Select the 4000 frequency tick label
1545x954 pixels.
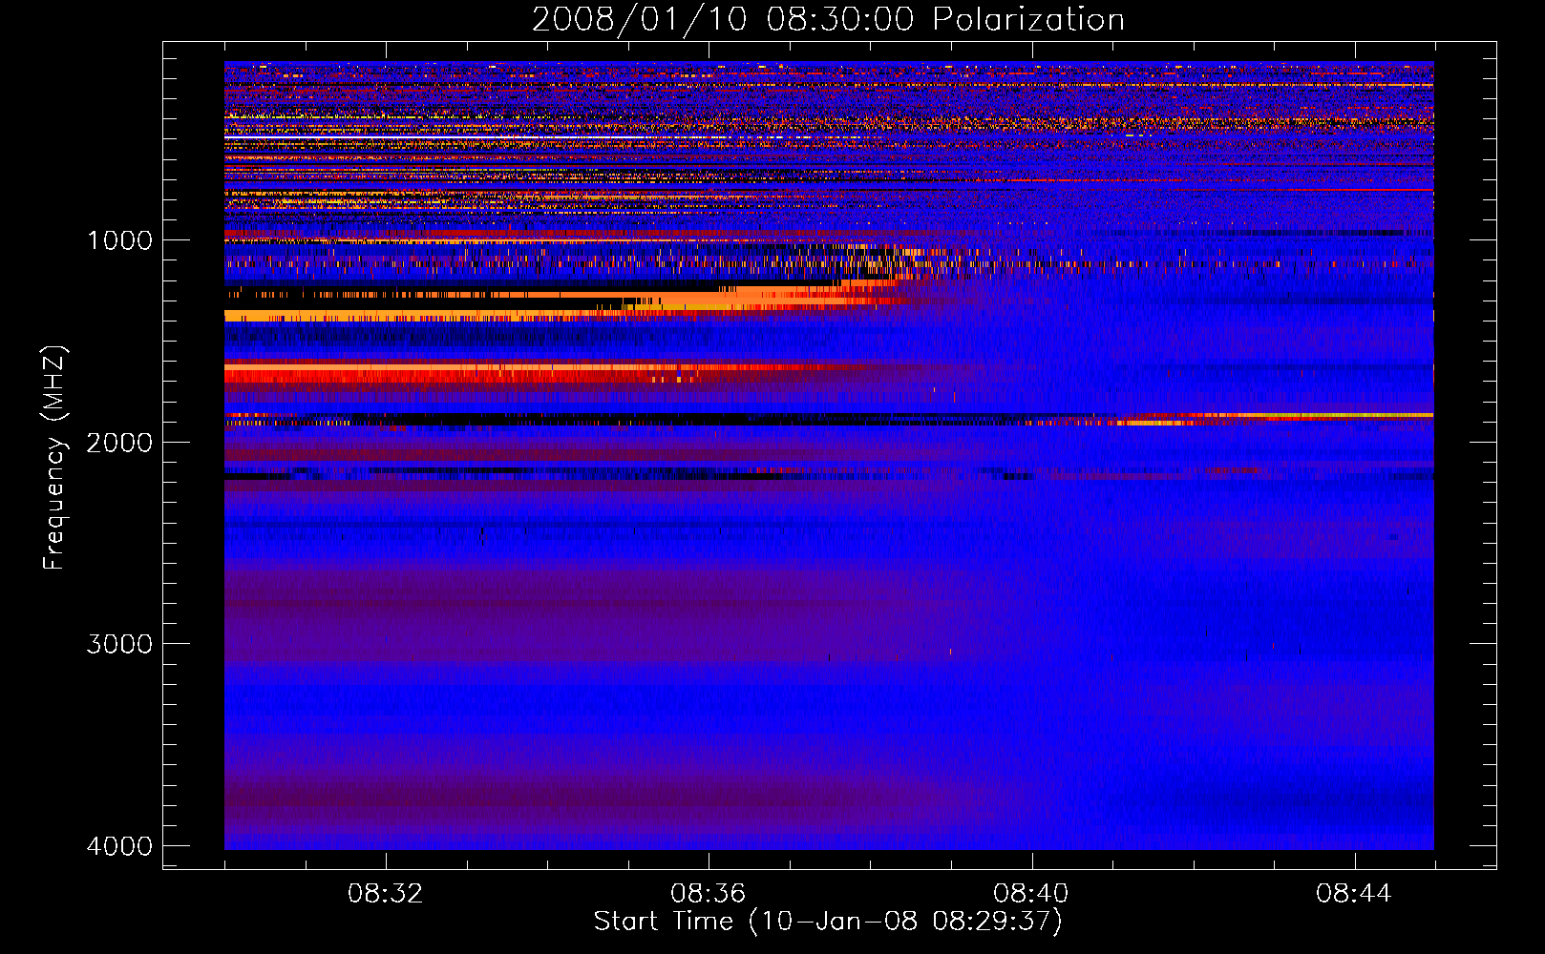pyautogui.click(x=119, y=846)
